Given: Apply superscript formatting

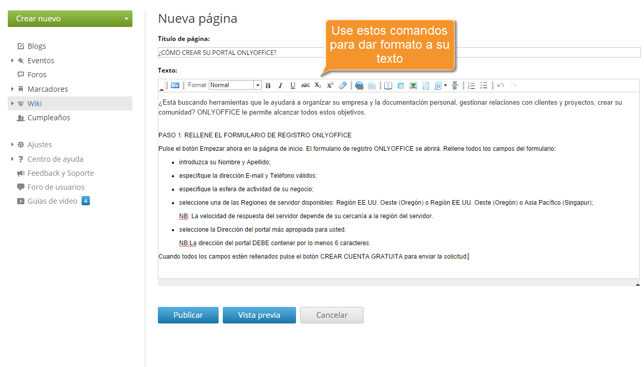Looking at the screenshot, I should click(x=330, y=85).
